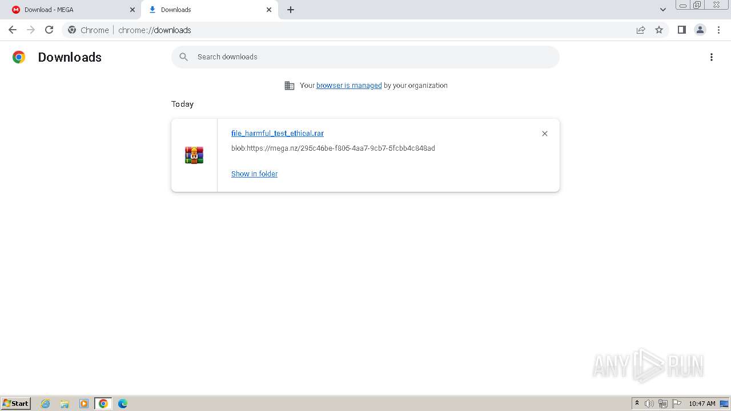Go forward to the next page
This screenshot has width=731, height=411.
pos(31,30)
